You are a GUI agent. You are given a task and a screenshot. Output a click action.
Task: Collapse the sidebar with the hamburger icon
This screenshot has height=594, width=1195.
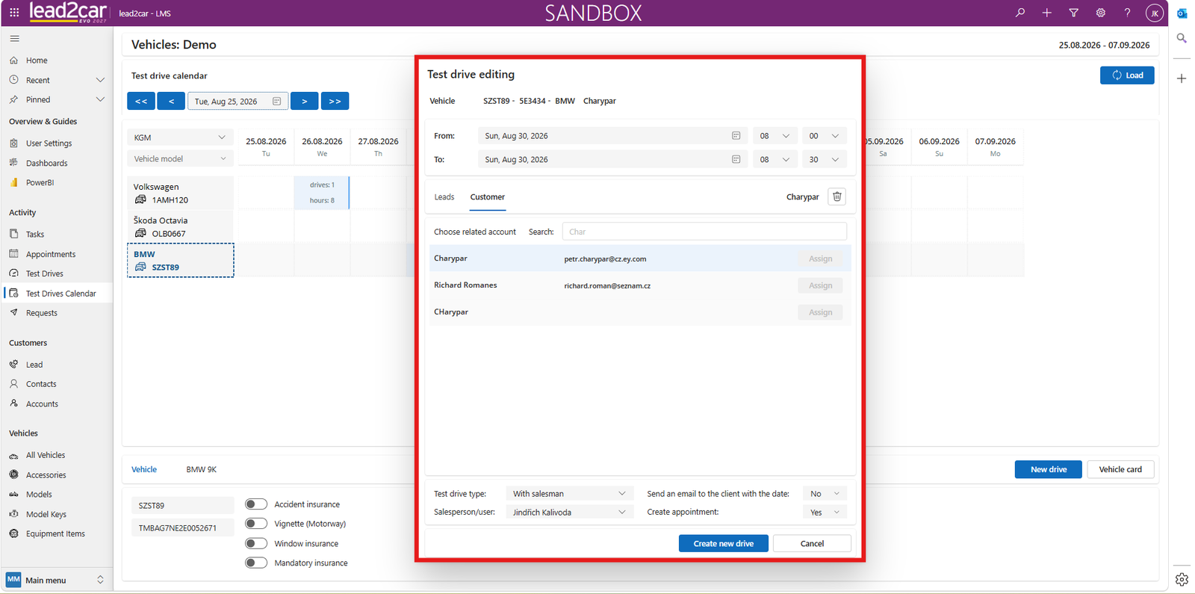tap(15, 38)
